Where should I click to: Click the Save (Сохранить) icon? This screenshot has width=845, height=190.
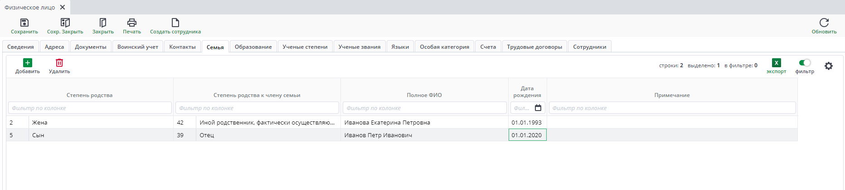click(x=24, y=23)
